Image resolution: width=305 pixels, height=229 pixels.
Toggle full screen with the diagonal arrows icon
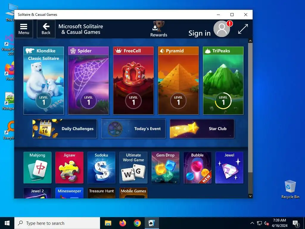point(243,29)
